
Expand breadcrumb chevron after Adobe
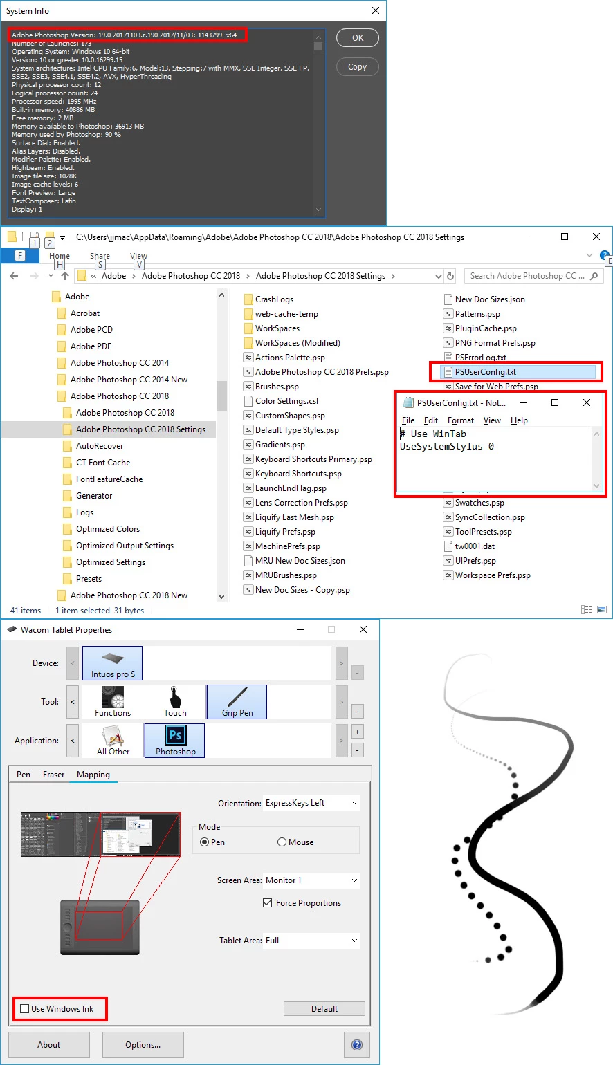tap(134, 276)
